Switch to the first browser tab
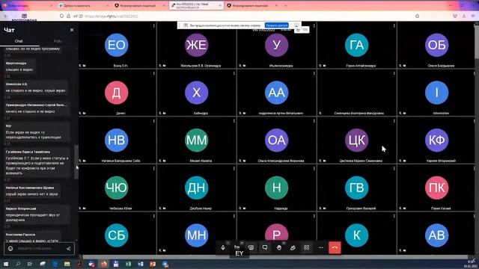Screen dimensions: 479x269 pyautogui.click(x=28, y=5)
